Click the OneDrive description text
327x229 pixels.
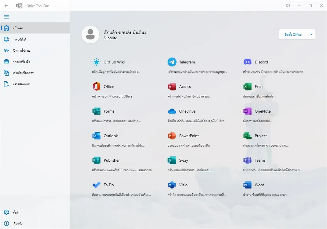196,121
